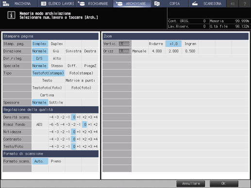Choose Testofot(stampa) original type

click(x=48, y=73)
